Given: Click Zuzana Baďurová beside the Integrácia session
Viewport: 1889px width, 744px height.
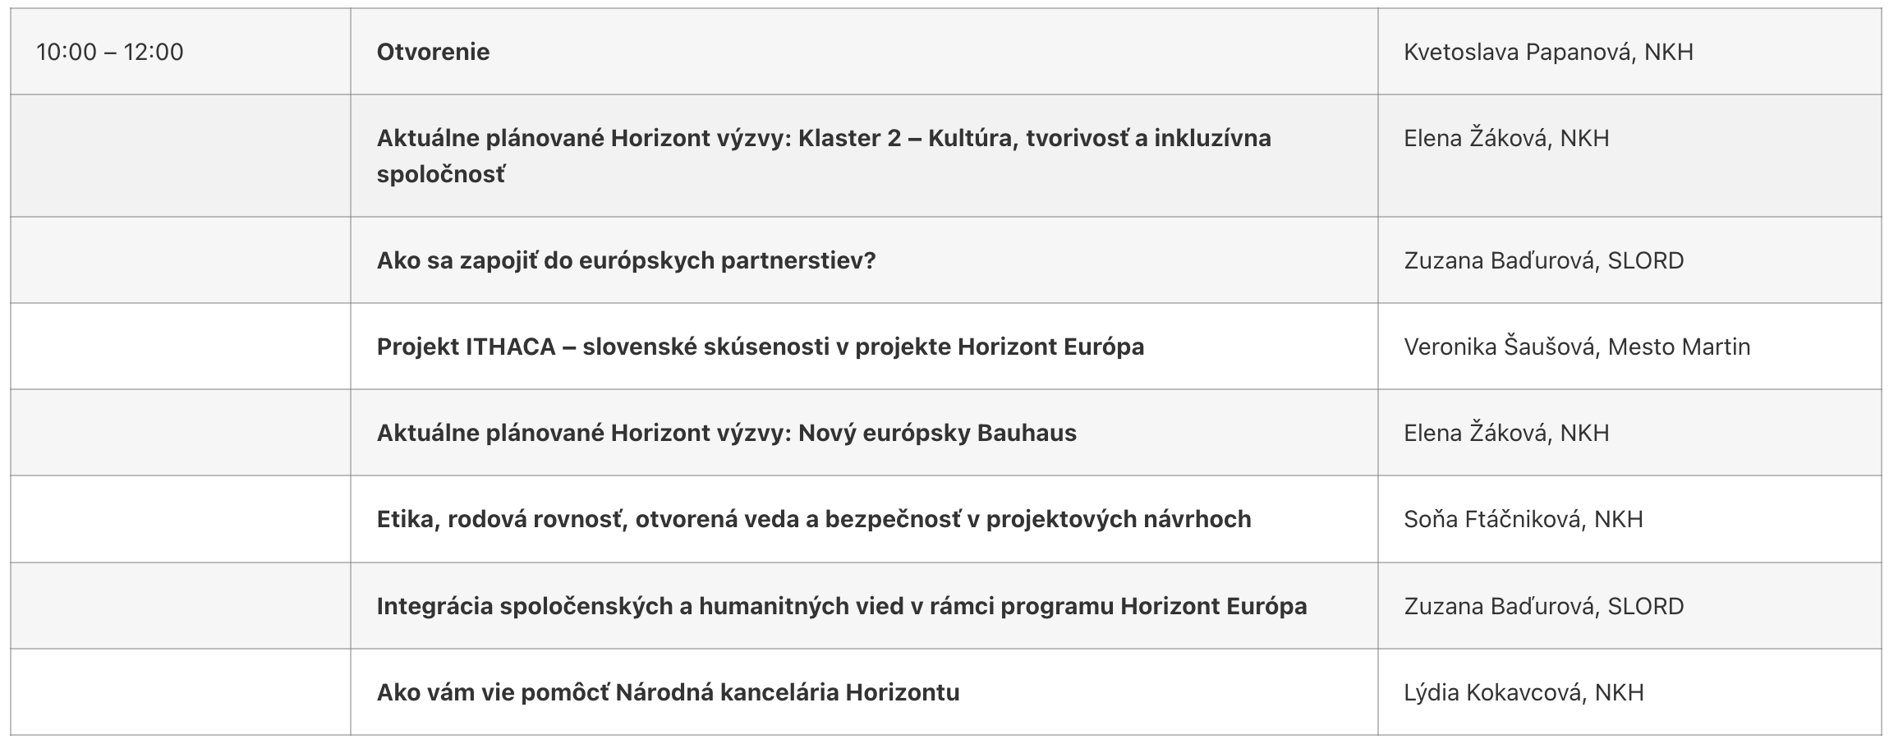Looking at the screenshot, I should point(1543,606).
